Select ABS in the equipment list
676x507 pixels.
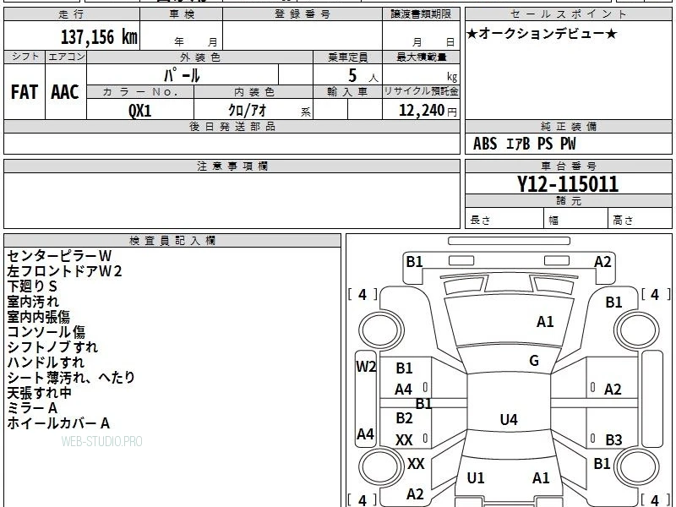[485, 144]
